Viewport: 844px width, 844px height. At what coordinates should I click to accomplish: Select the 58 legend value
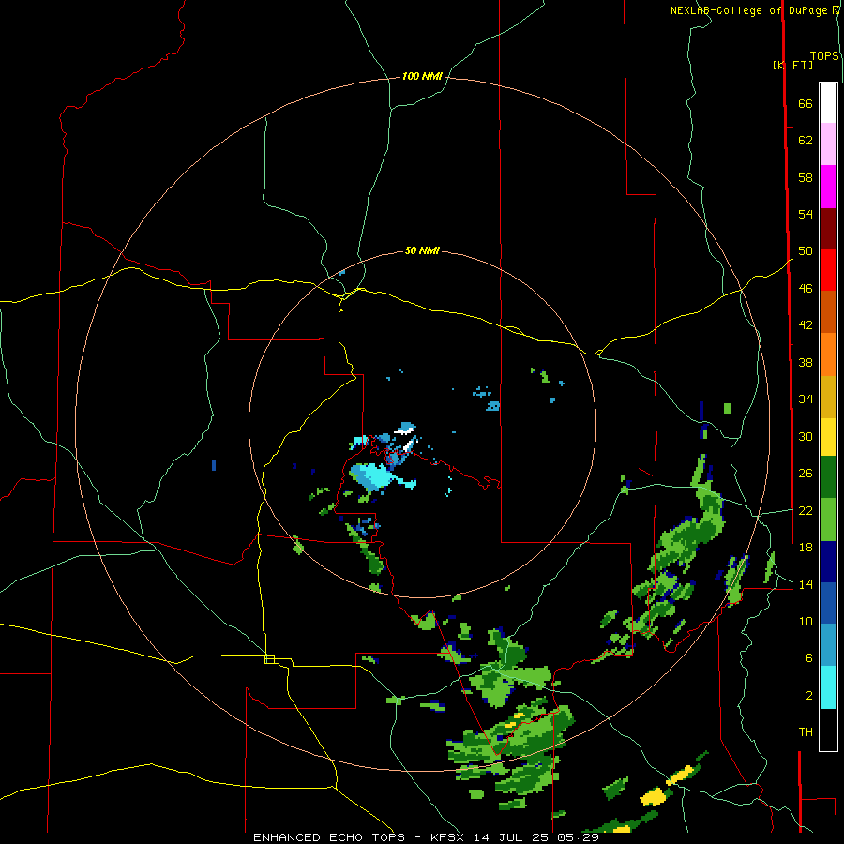pos(806,177)
